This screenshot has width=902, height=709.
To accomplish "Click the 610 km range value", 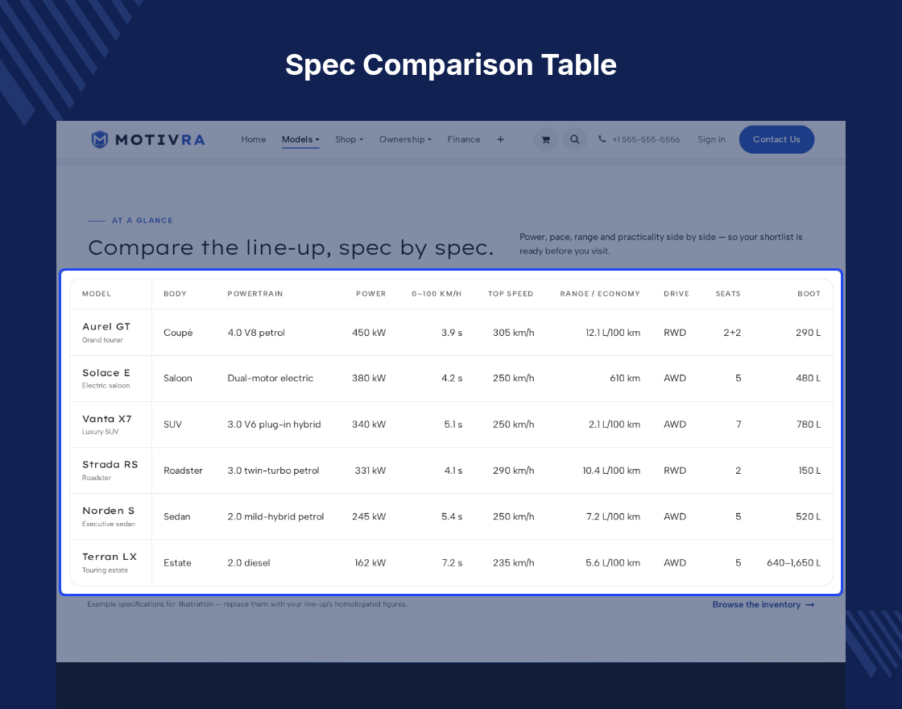I will [x=625, y=378].
